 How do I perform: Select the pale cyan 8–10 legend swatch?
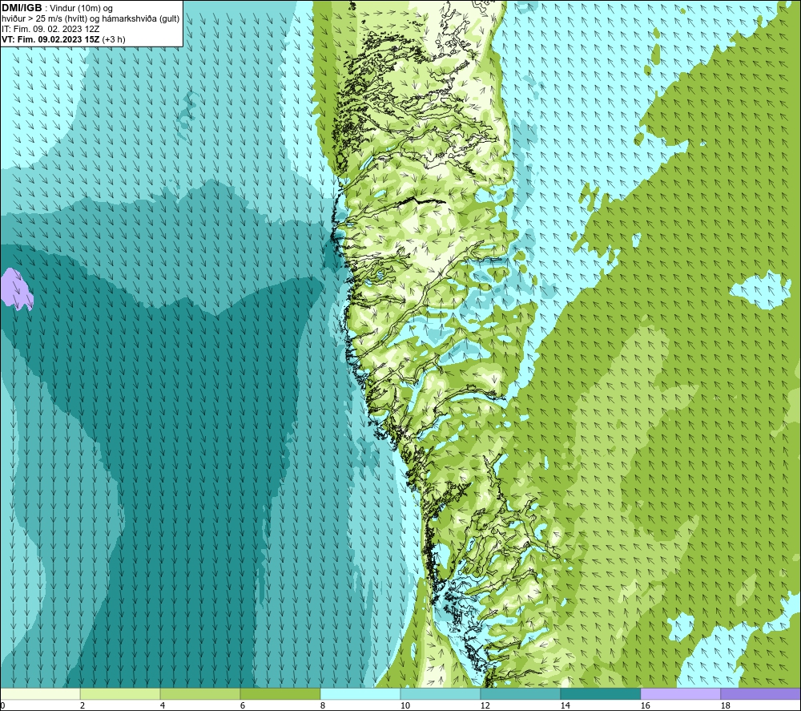coord(360,693)
